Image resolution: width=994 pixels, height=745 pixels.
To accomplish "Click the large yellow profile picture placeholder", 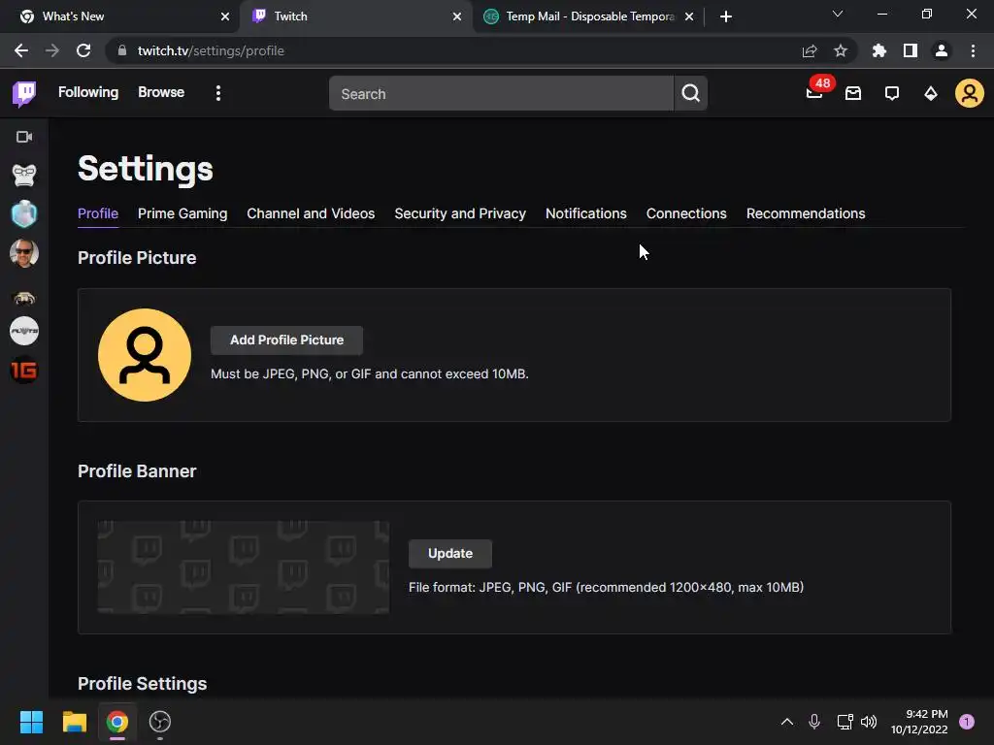I will 145,355.
